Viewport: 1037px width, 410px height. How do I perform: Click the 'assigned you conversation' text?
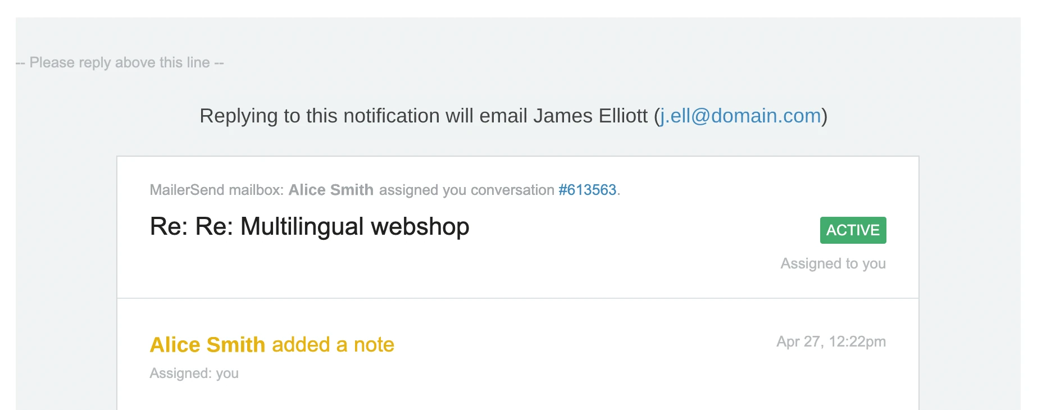click(466, 190)
